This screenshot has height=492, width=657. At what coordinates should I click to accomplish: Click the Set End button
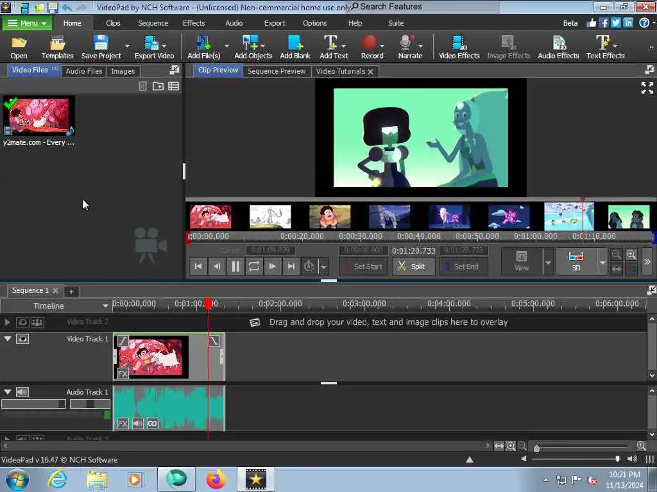click(x=463, y=266)
